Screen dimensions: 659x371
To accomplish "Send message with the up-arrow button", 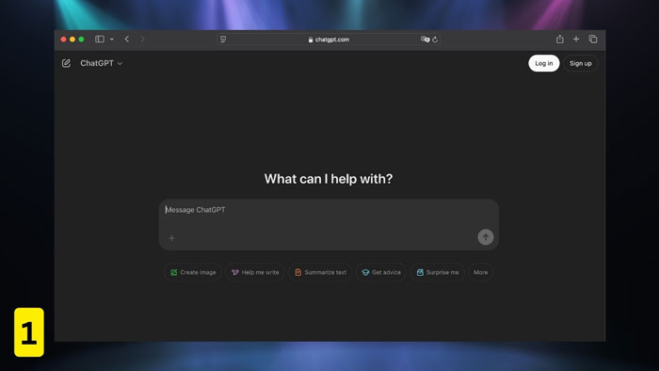I will point(486,237).
